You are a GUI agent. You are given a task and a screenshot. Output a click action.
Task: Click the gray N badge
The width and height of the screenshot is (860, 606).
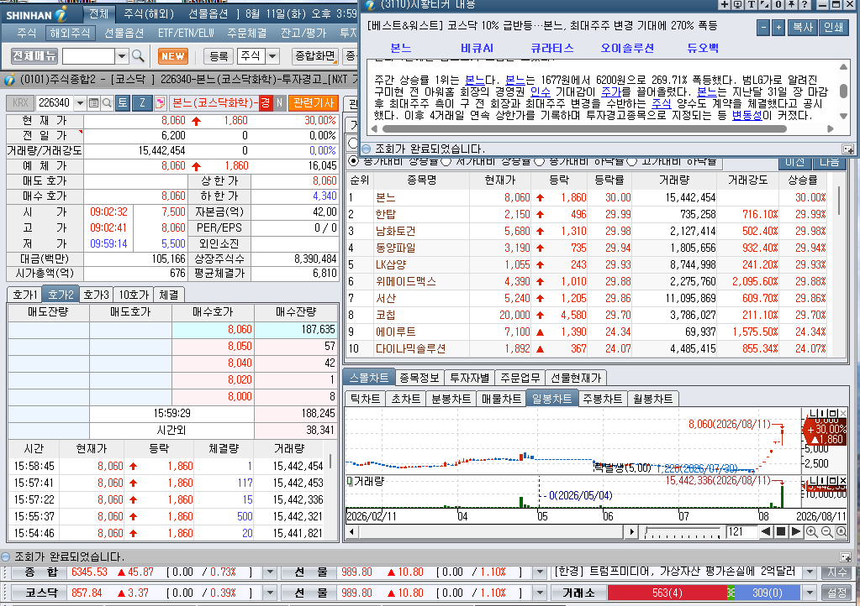279,103
